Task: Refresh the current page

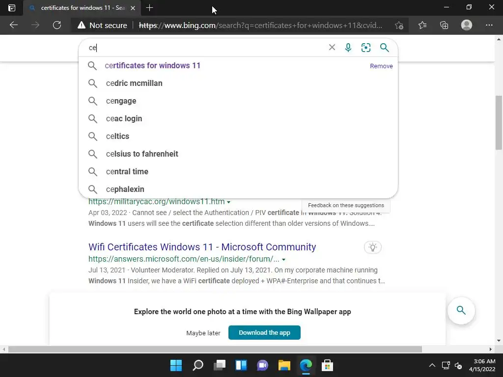Action: (x=57, y=25)
